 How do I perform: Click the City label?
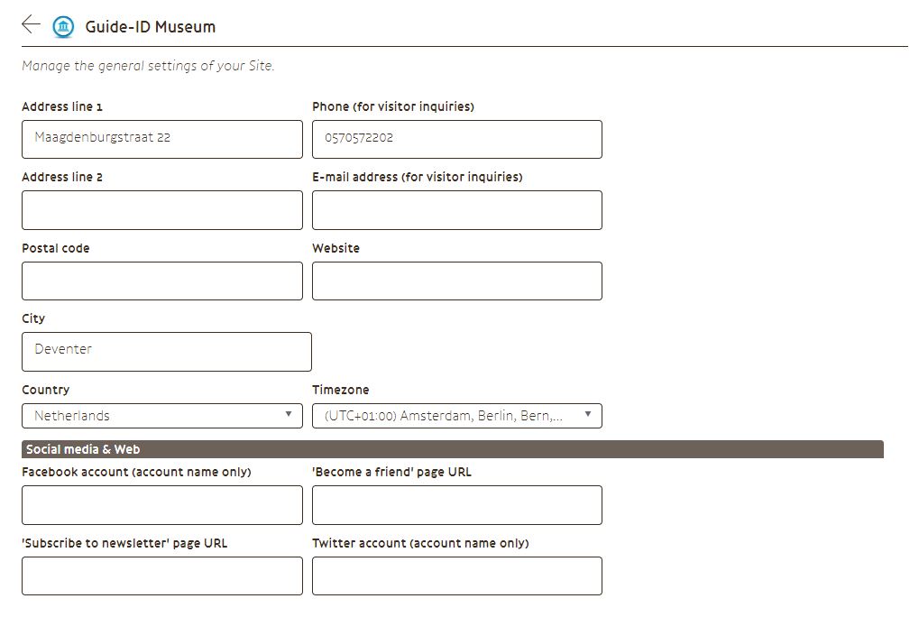[x=33, y=318]
